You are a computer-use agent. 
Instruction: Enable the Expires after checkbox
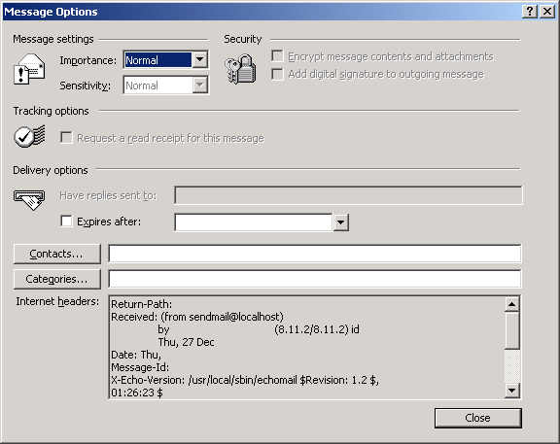point(66,222)
